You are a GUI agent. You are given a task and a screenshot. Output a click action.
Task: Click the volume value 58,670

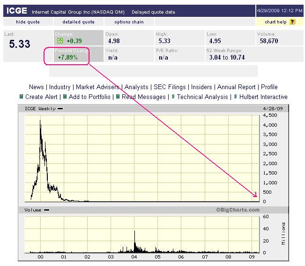click(x=269, y=41)
